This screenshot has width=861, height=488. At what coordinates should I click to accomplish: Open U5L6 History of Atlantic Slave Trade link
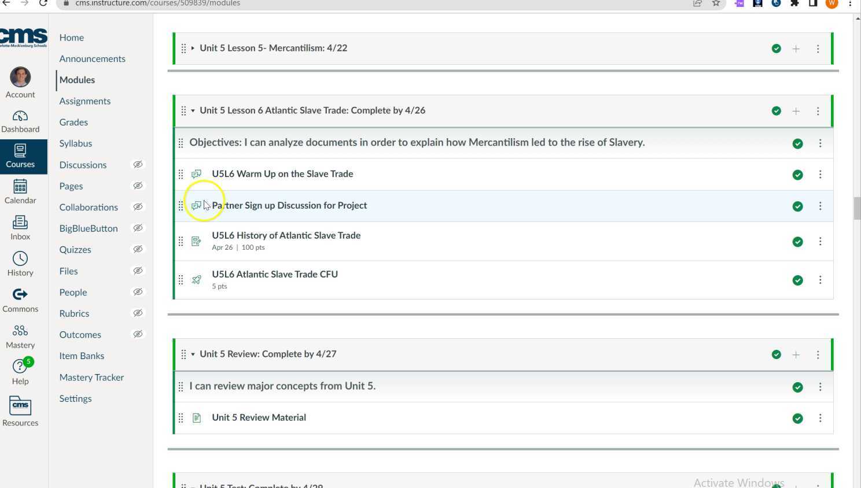(286, 235)
